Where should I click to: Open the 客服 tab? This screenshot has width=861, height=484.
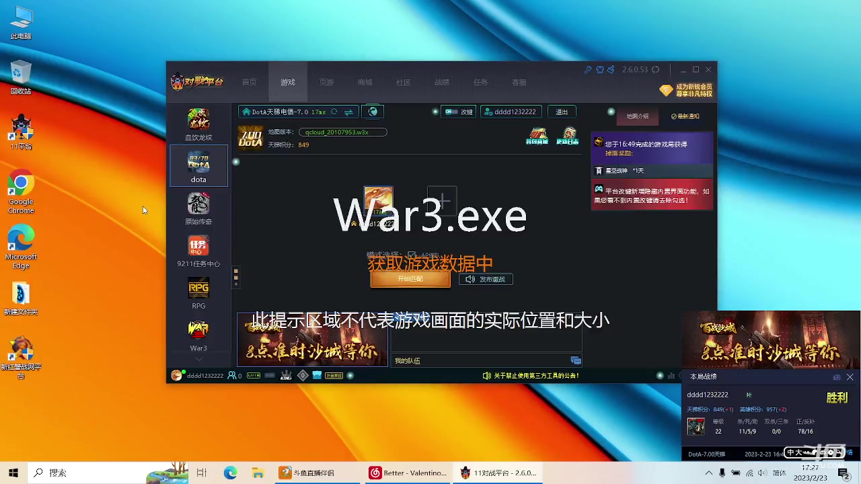519,82
